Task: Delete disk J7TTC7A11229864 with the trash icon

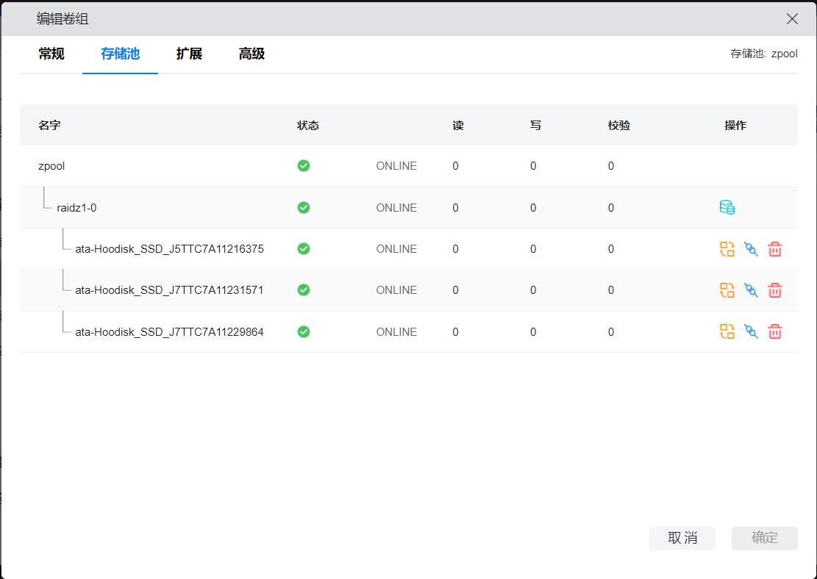Action: pos(774,332)
